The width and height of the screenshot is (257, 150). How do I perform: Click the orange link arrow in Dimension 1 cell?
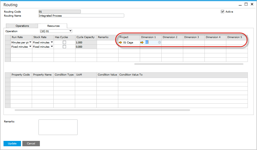click(x=142, y=43)
